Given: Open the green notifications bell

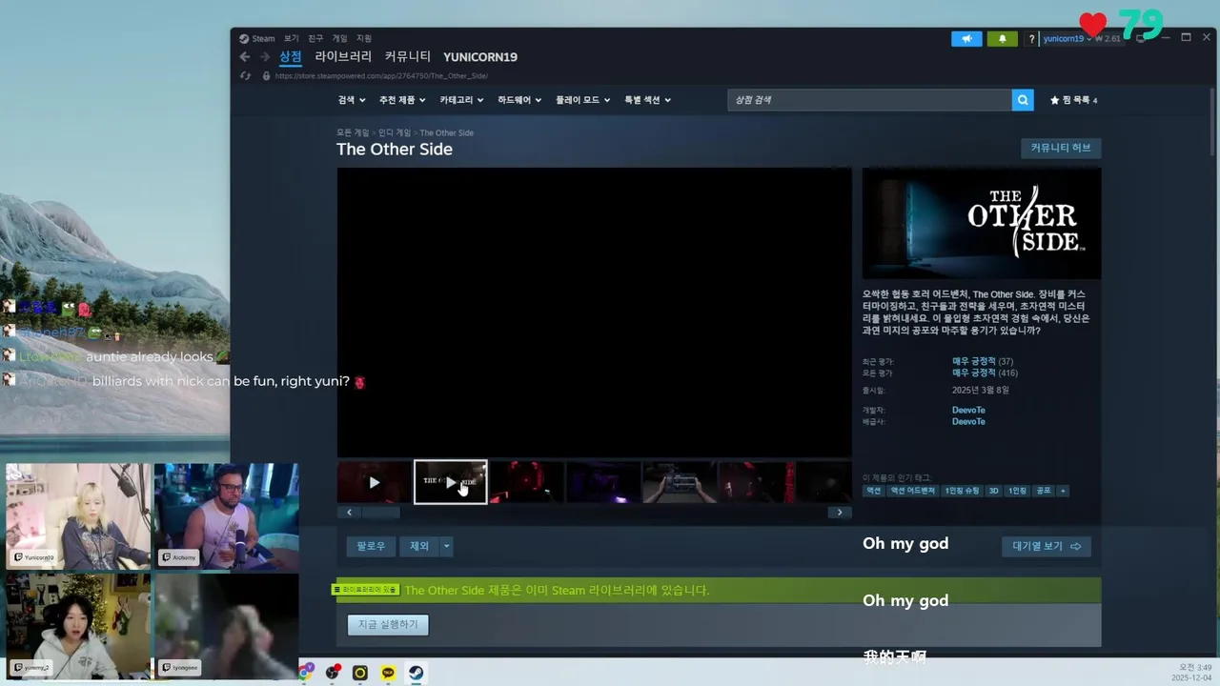Looking at the screenshot, I should 1002,39.
